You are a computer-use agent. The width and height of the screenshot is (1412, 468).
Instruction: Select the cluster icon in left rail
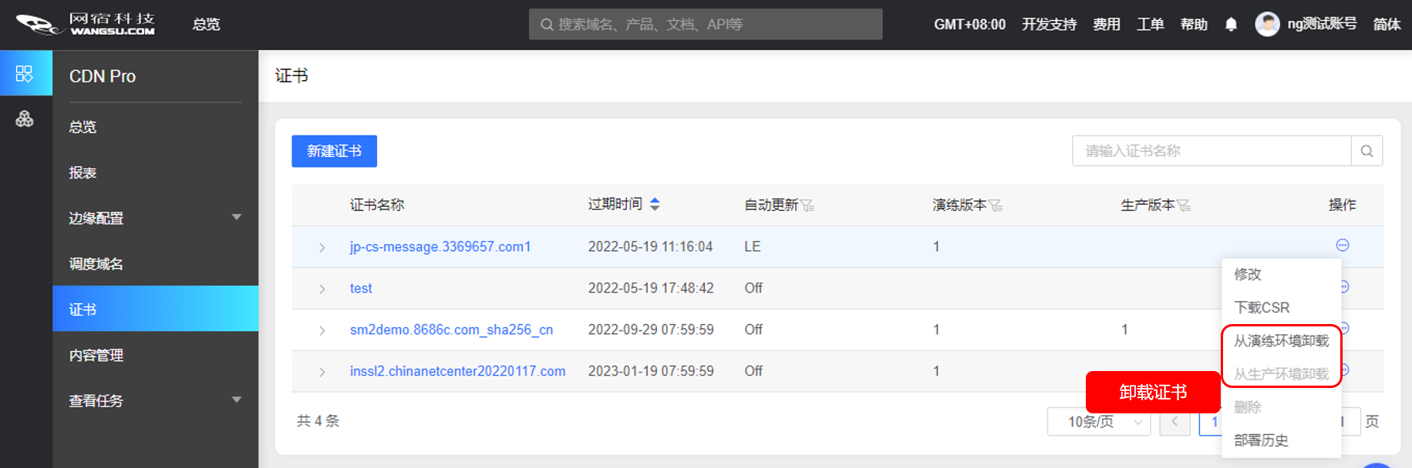[x=25, y=119]
